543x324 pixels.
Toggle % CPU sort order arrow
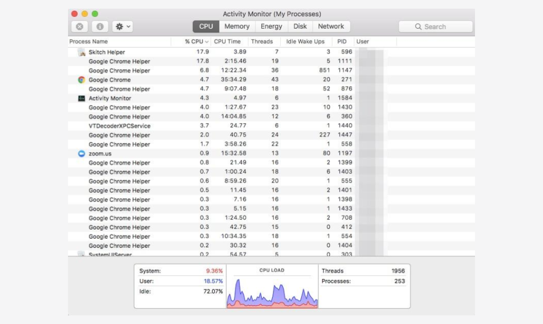point(207,42)
